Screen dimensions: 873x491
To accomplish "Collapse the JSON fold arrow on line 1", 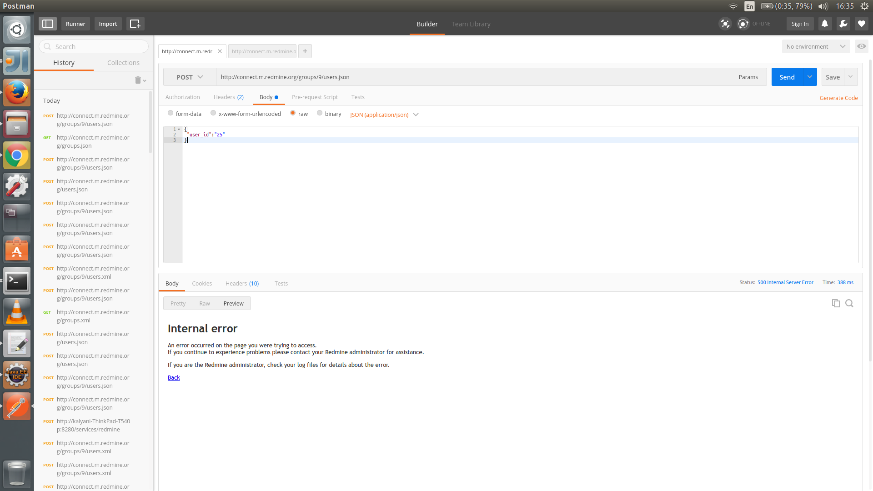I will (179, 129).
